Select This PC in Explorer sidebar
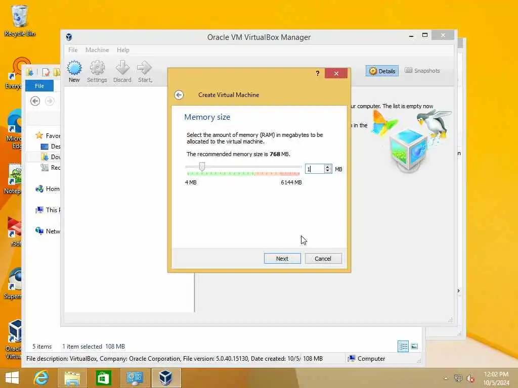The image size is (518, 388). 48,210
